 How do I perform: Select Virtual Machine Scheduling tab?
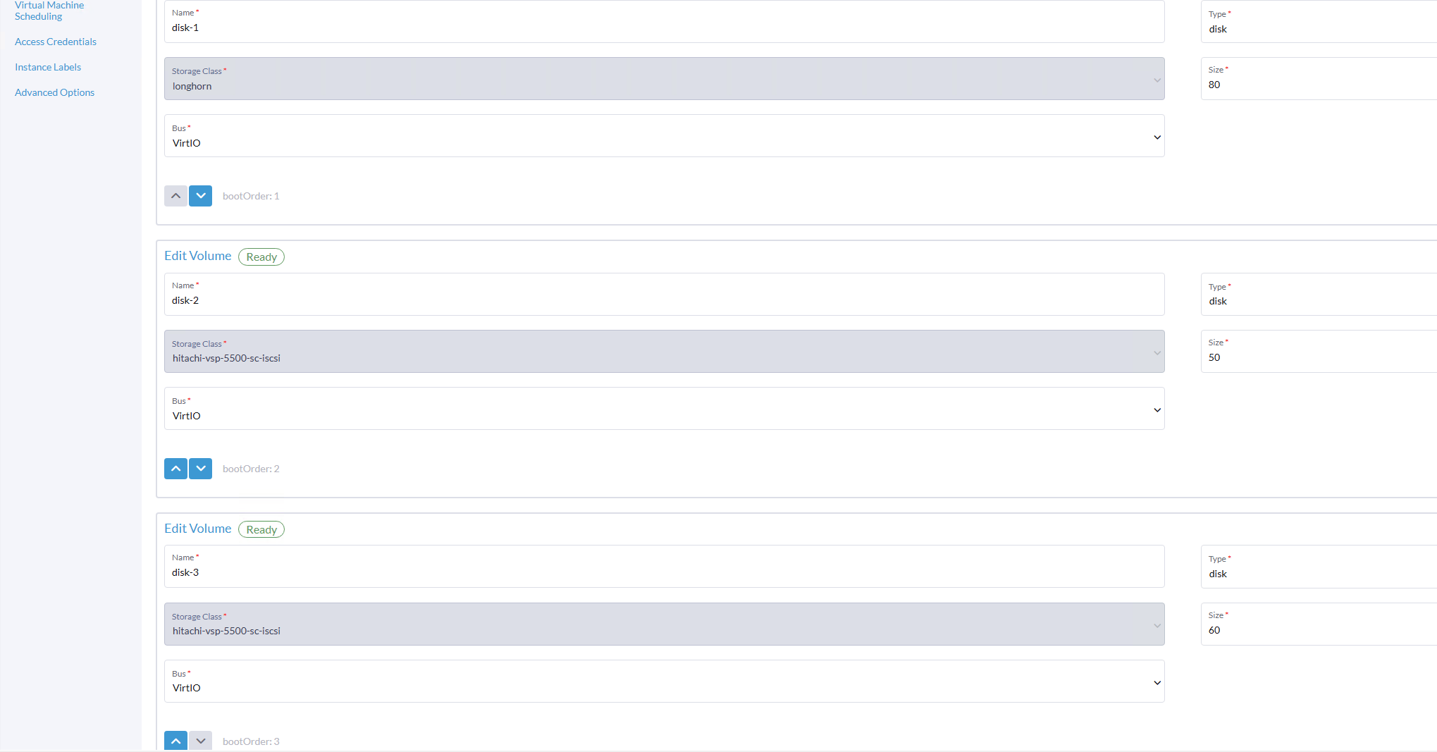pos(49,11)
